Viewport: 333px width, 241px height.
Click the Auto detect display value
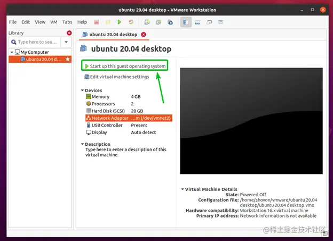[144, 132]
